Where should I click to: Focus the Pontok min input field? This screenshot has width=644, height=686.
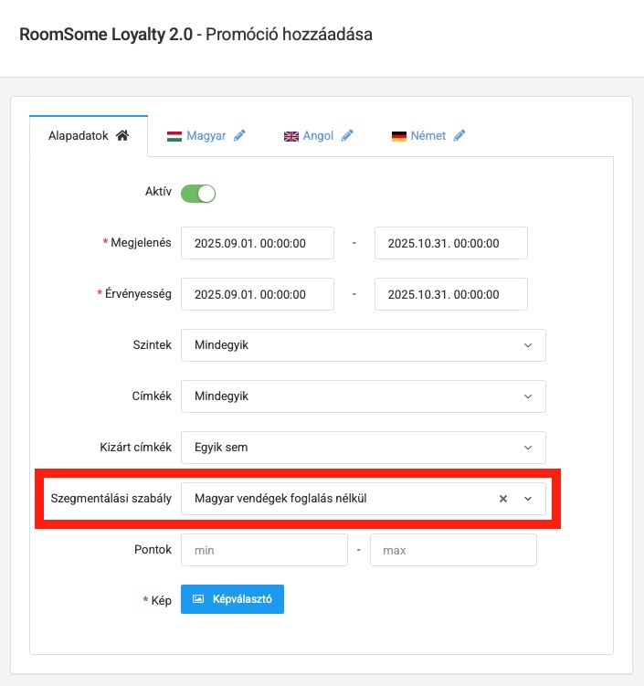[264, 550]
